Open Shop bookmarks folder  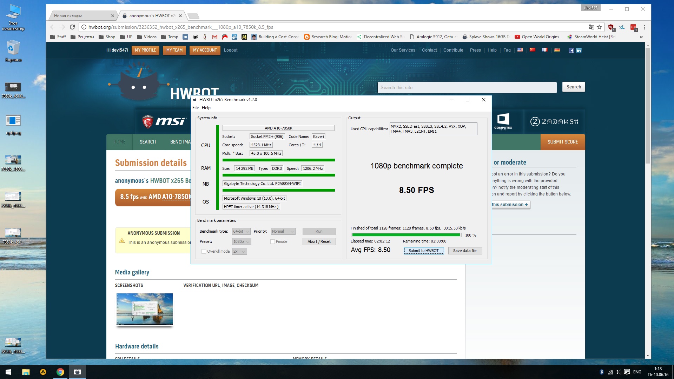pyautogui.click(x=107, y=37)
